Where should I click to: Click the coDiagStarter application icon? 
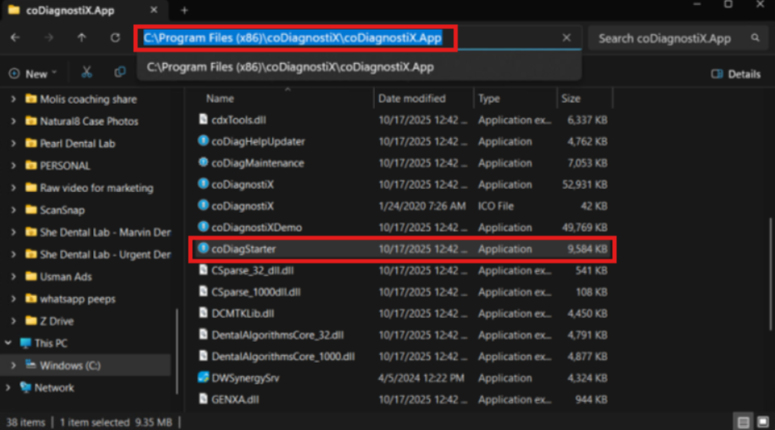pyautogui.click(x=203, y=249)
